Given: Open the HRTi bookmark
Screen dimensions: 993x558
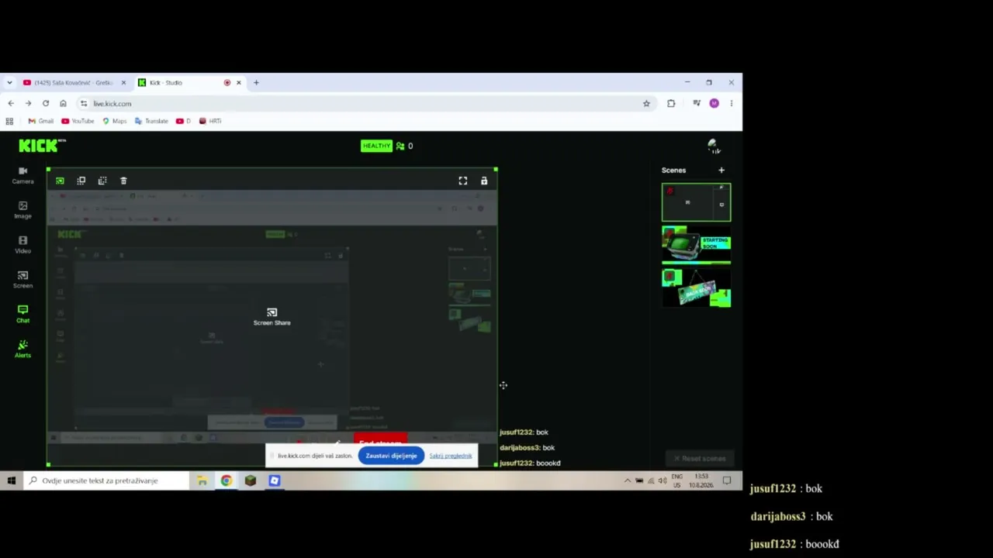Looking at the screenshot, I should click(210, 121).
